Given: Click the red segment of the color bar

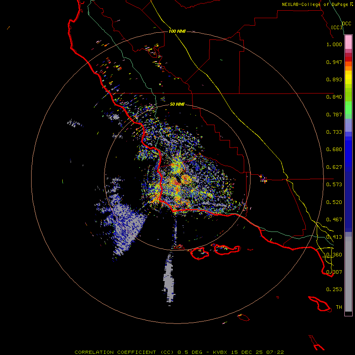Looking at the screenshot, I should tap(348, 59).
